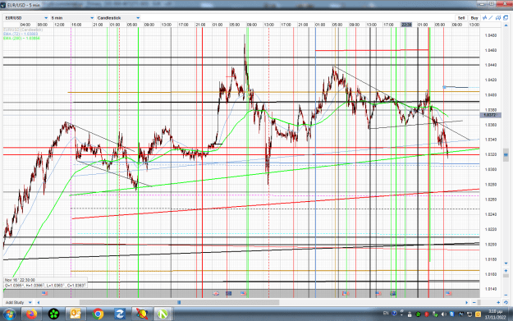
Task: Select the EUR/USD (Candlestick) legend label
Action: click(x=23, y=30)
